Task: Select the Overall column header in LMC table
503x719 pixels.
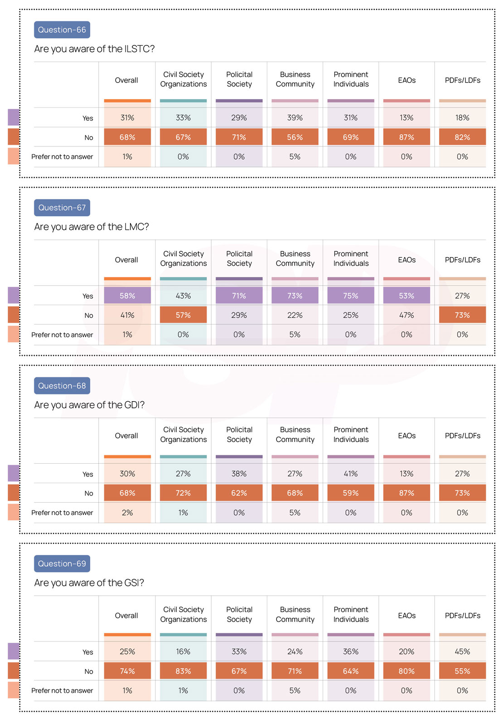Action: click(x=126, y=260)
